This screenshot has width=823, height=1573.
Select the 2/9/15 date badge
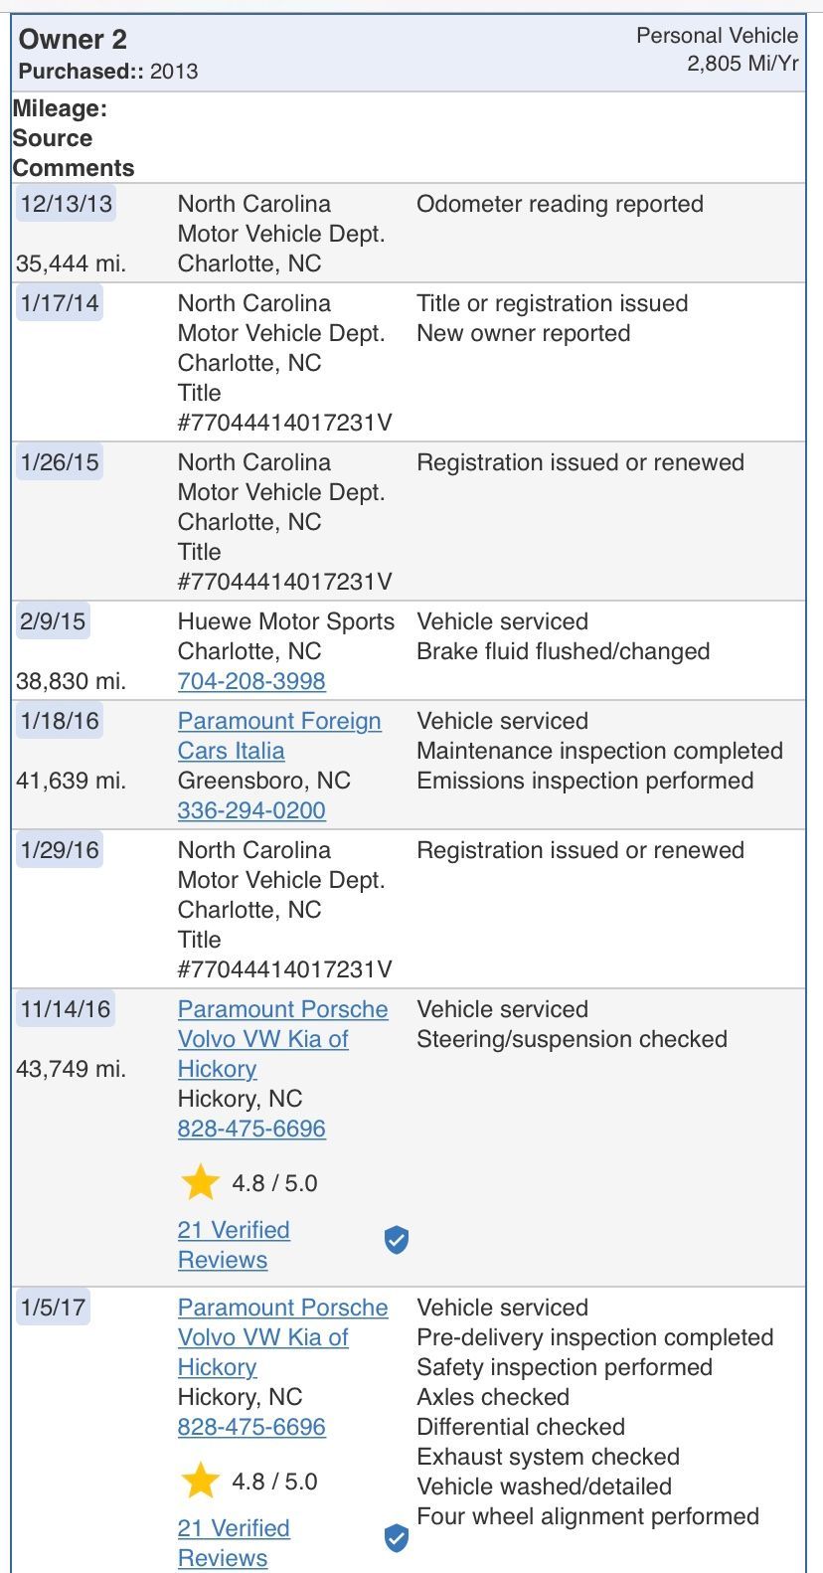pos(53,621)
